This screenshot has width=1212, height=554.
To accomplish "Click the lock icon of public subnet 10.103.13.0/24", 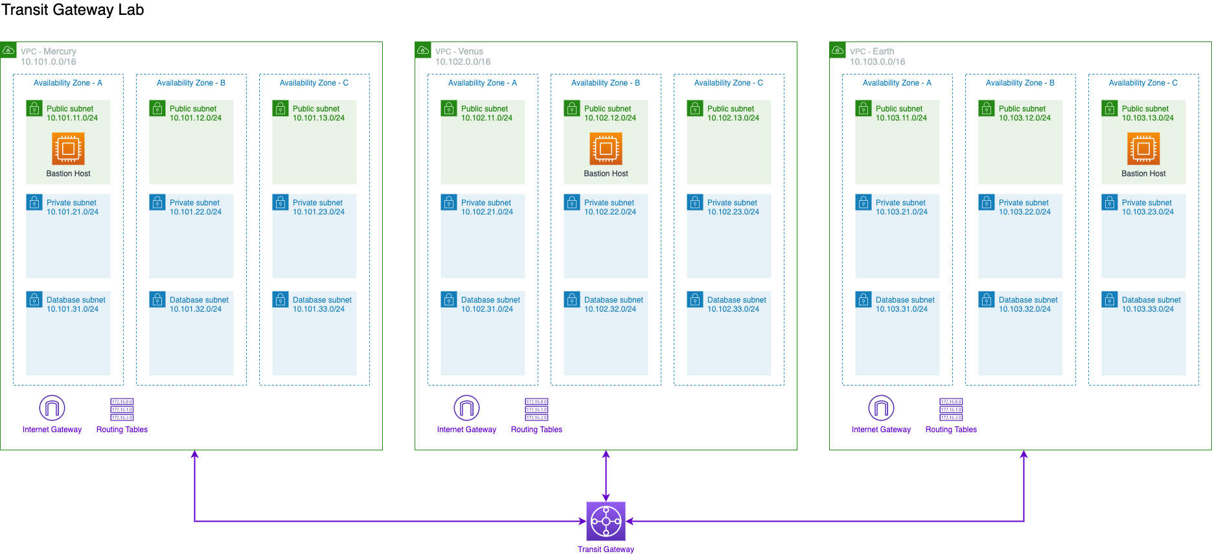I will coord(1110,108).
